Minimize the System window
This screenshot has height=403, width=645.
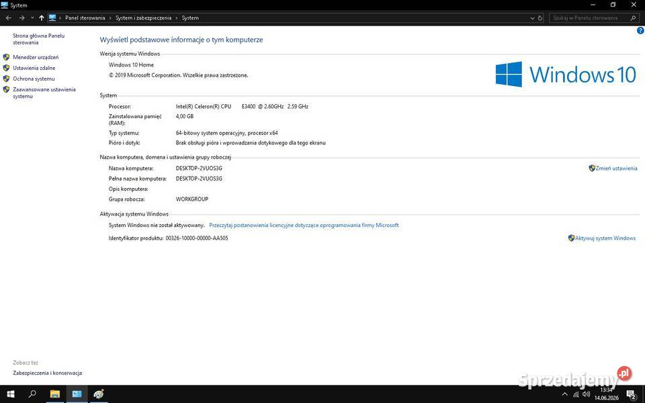[x=593, y=5]
